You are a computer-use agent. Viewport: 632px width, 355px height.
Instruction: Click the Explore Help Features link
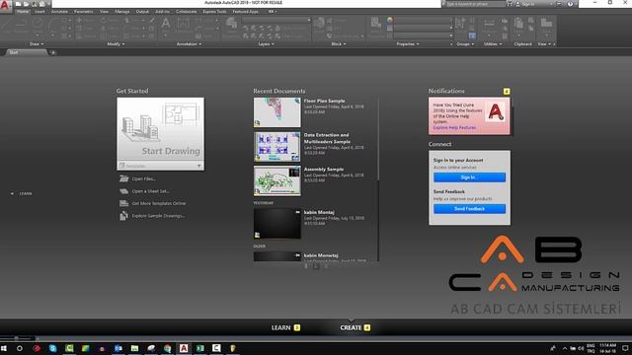point(454,127)
